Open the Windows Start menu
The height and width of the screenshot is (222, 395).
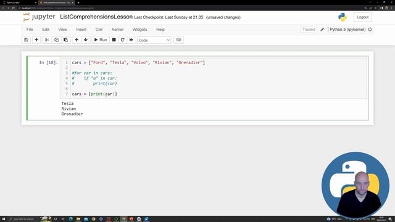tap(4, 219)
